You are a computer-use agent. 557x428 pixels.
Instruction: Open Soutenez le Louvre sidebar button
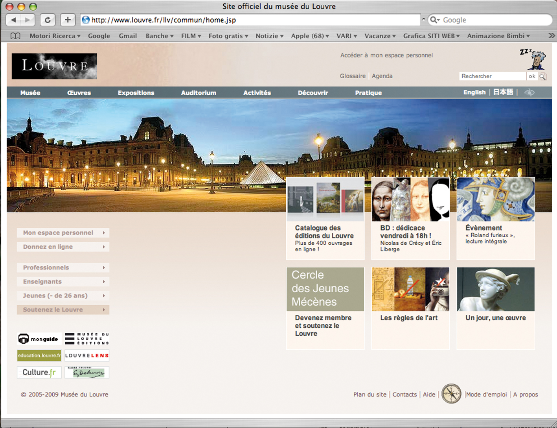63,310
